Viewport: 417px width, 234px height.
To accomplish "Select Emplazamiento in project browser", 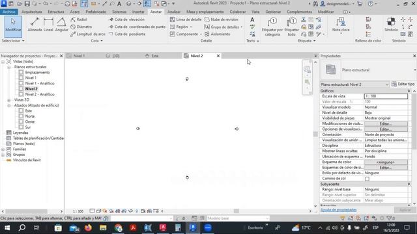I will [x=37, y=72].
